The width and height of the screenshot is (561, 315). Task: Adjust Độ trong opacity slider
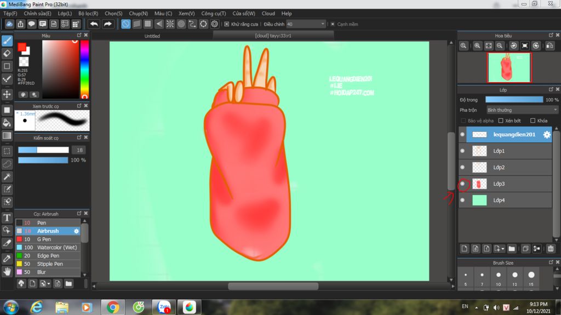pos(514,100)
